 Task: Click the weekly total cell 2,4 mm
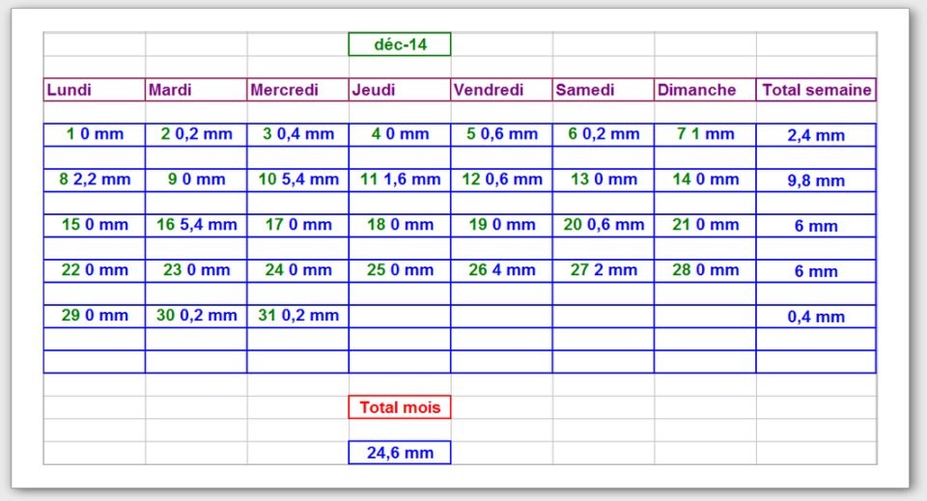pyautogui.click(x=816, y=135)
